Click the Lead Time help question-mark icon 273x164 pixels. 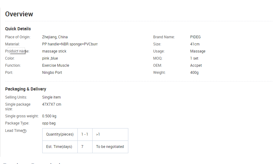pyautogui.click(x=24, y=131)
